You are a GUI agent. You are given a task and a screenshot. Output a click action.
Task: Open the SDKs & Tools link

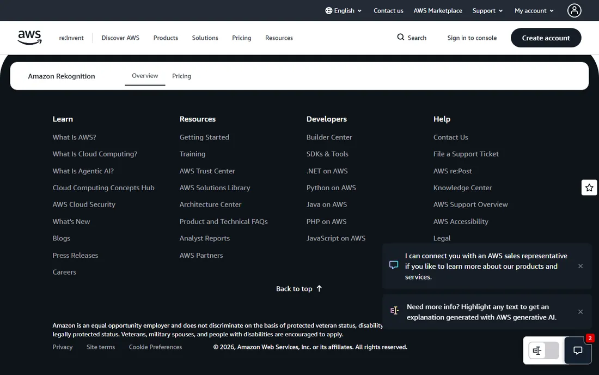[327, 154]
